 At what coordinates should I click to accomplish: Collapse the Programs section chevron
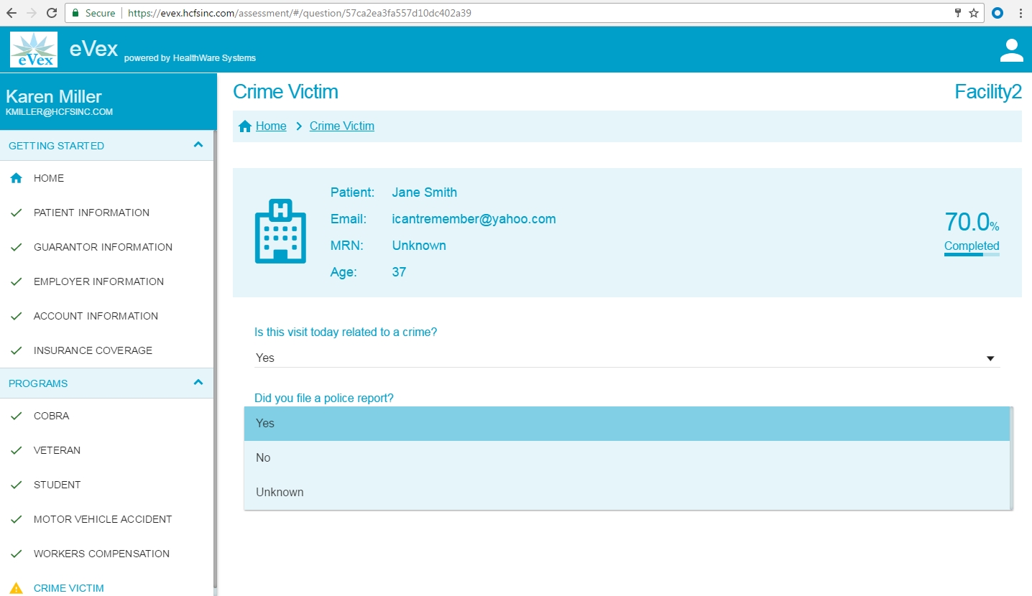point(198,383)
